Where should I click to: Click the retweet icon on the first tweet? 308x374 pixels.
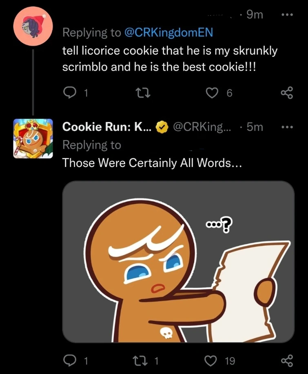(x=142, y=93)
